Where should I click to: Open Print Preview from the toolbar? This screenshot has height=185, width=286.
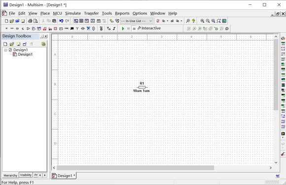[36, 21]
